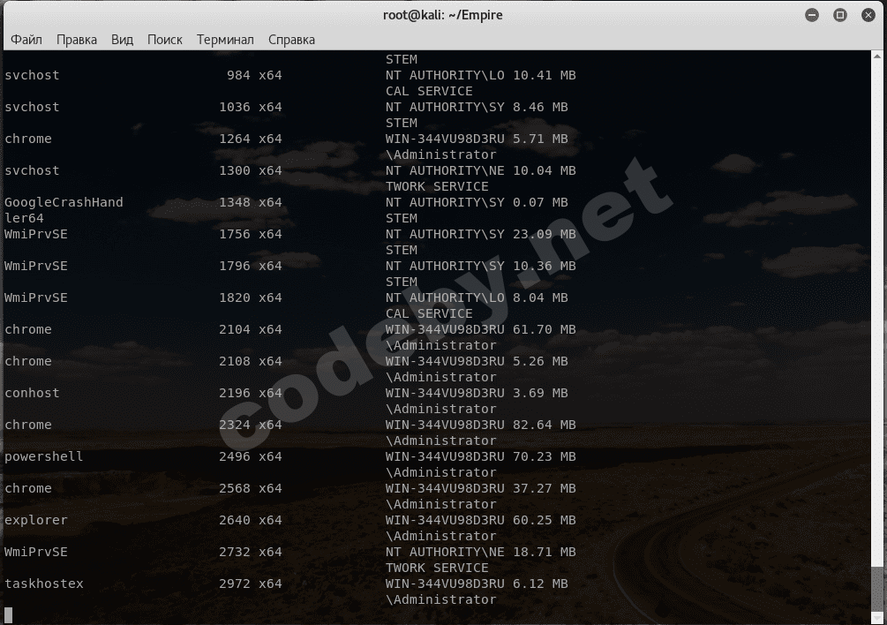887x625 pixels.
Task: Click the svchost row with PID 984
Action: tap(290, 75)
